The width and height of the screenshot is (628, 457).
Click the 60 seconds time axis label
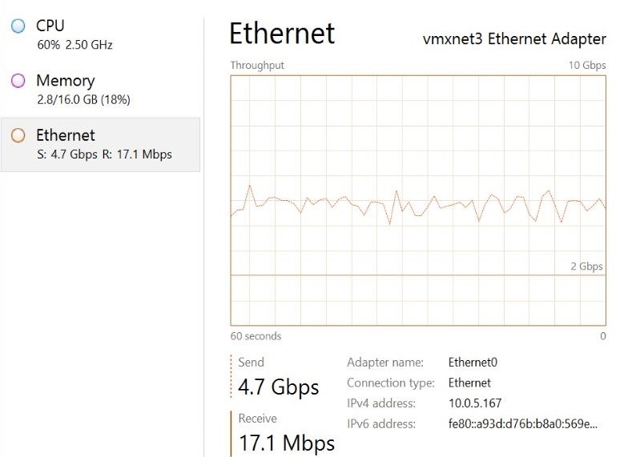point(256,336)
